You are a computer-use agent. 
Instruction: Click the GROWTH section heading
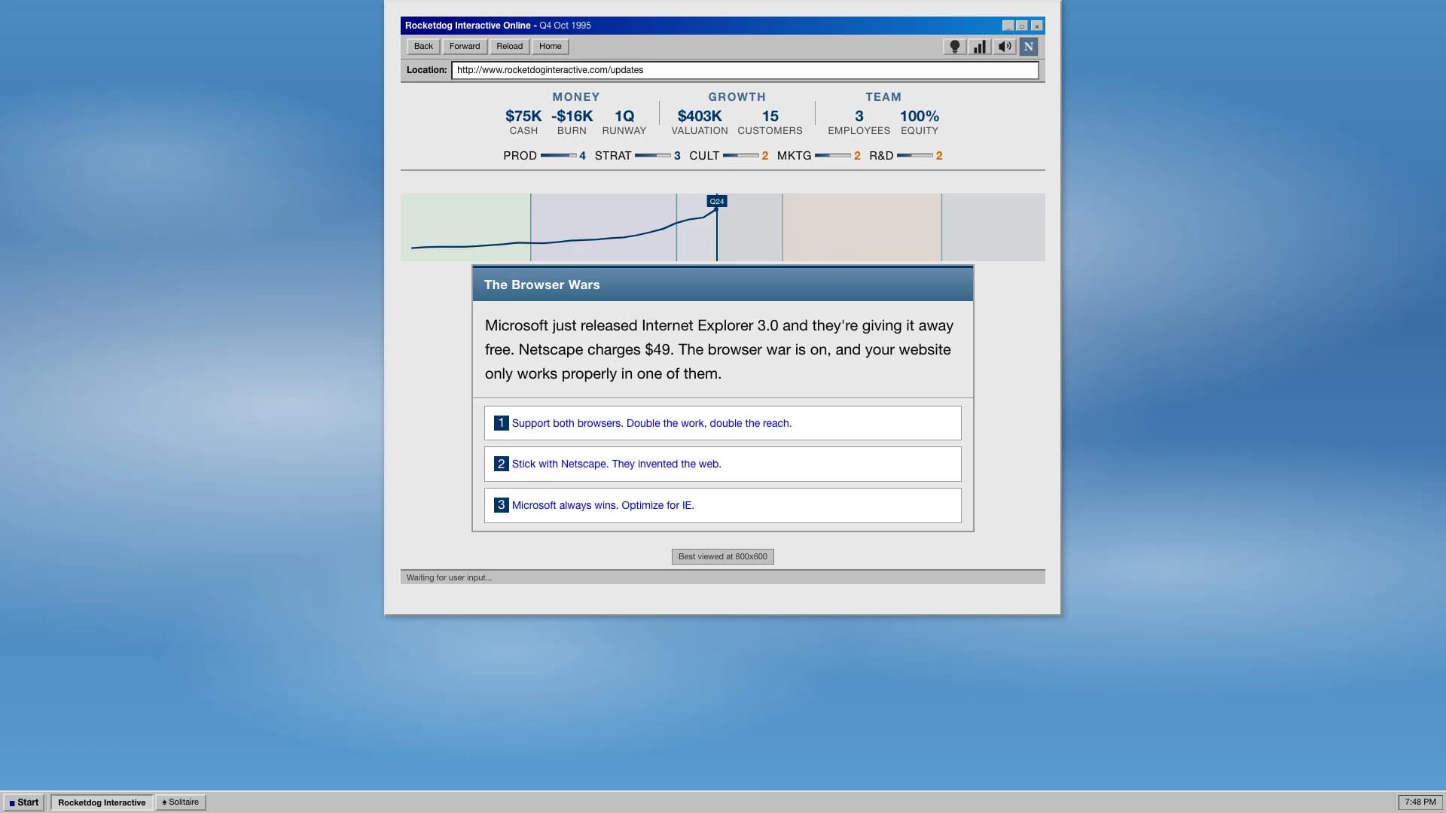coord(737,97)
